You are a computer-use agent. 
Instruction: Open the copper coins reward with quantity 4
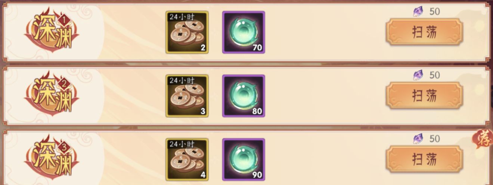click(x=187, y=160)
